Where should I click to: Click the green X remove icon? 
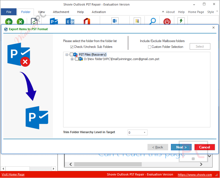(20, 22)
